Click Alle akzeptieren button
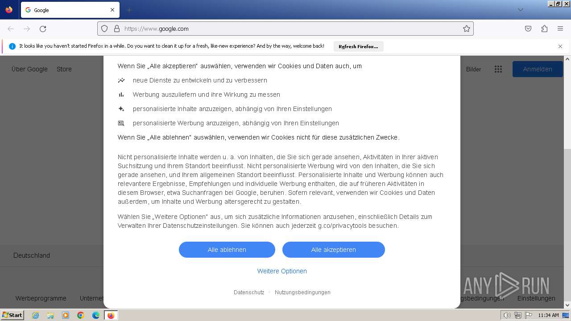This screenshot has height=321, width=571. coord(334,250)
